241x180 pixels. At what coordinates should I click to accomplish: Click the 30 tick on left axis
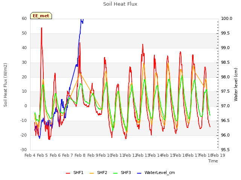24,63
